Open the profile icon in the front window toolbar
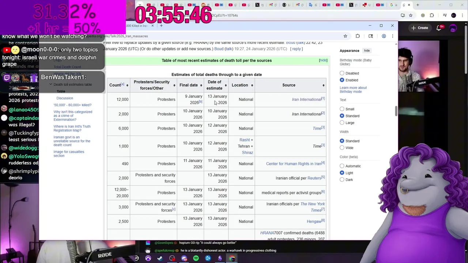 (x=384, y=36)
